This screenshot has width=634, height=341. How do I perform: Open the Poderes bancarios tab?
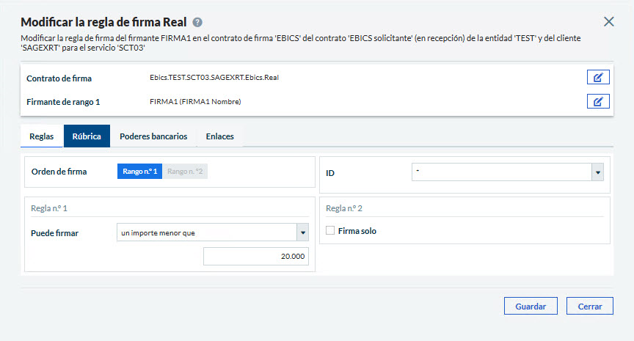(x=153, y=136)
